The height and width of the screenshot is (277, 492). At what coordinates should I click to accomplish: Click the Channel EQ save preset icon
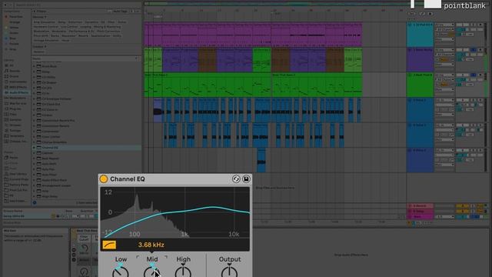[x=246, y=179]
